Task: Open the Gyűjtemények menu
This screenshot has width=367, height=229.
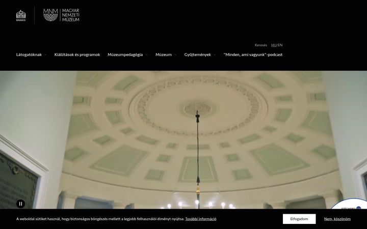Action: (198, 54)
